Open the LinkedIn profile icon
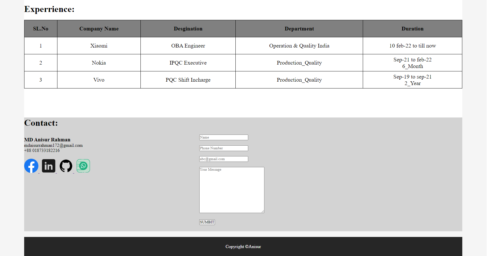Screen dimensions: 491x256 click(49, 166)
